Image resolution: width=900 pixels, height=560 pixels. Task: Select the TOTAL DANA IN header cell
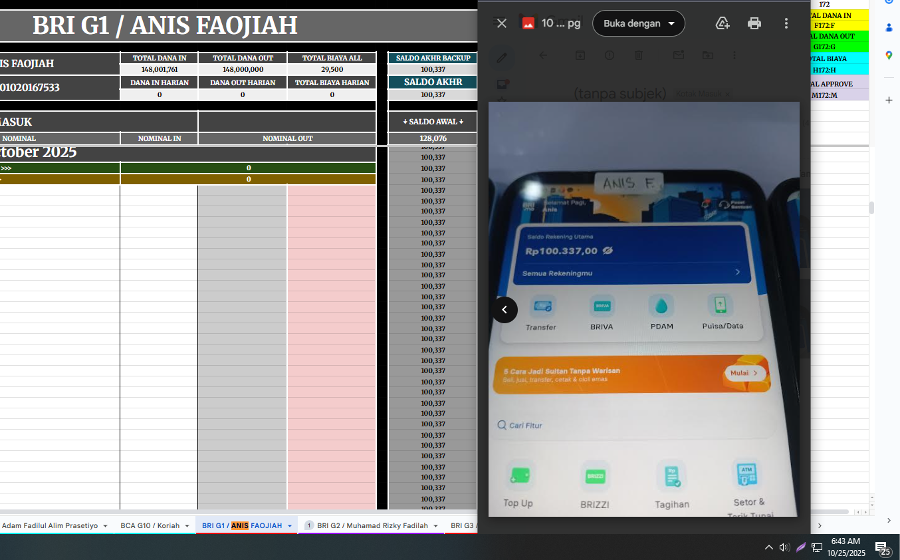tap(160, 58)
